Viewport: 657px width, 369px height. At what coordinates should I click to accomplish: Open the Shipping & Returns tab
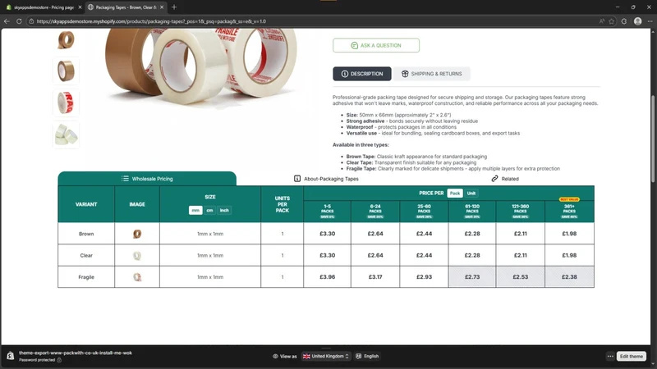[432, 74]
